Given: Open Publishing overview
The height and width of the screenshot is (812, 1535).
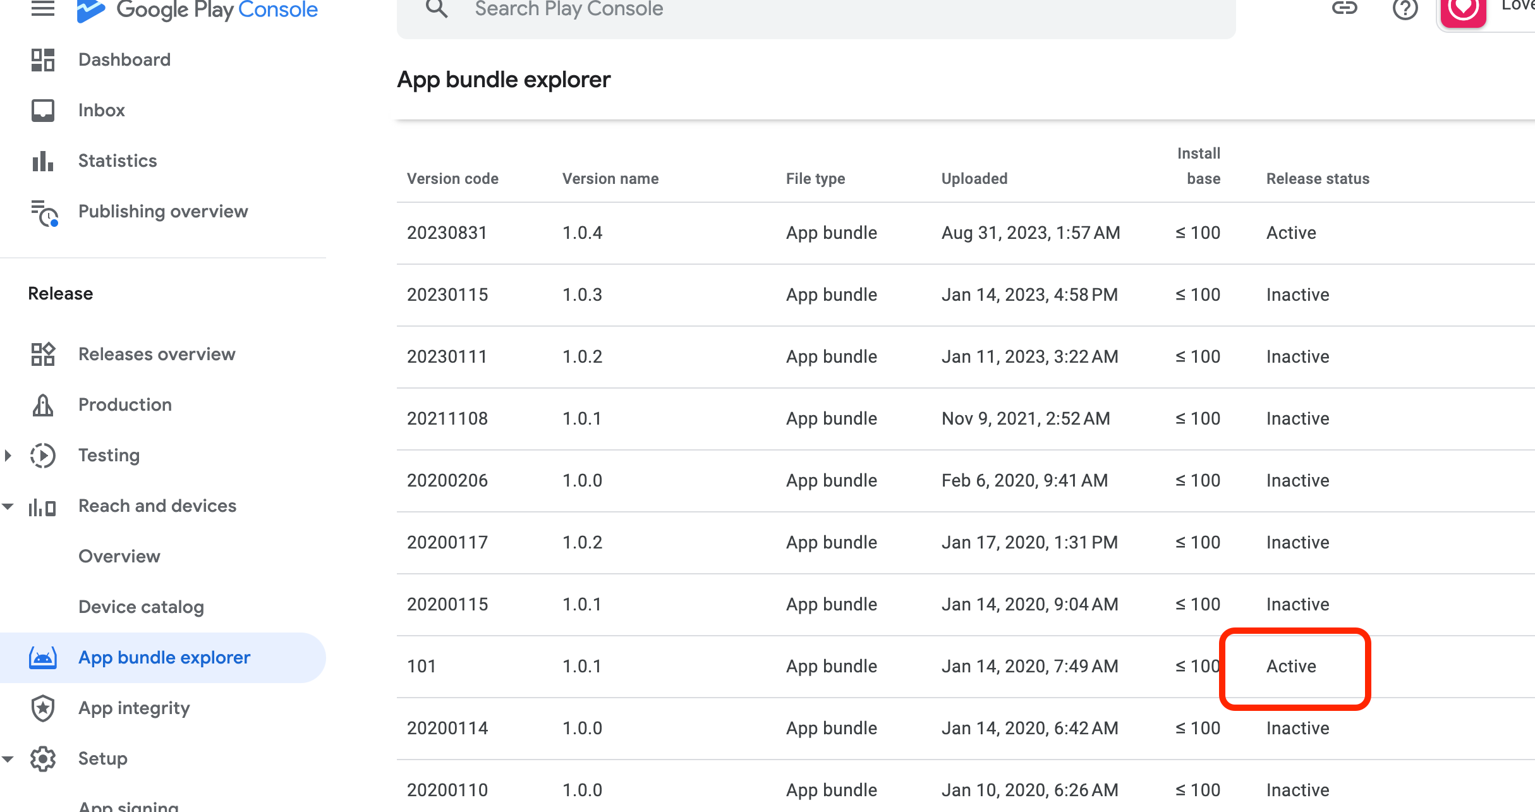Looking at the screenshot, I should 163,212.
